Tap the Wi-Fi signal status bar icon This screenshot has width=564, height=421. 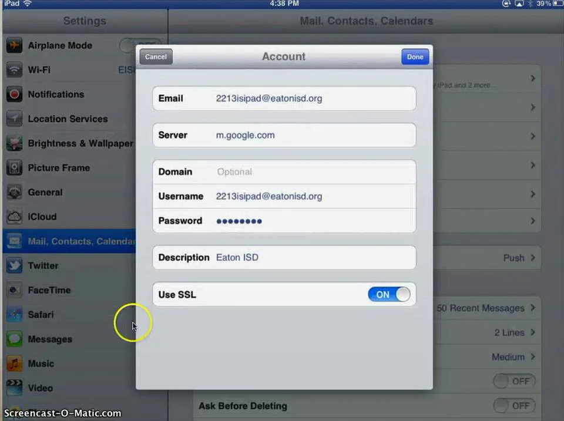28,4
